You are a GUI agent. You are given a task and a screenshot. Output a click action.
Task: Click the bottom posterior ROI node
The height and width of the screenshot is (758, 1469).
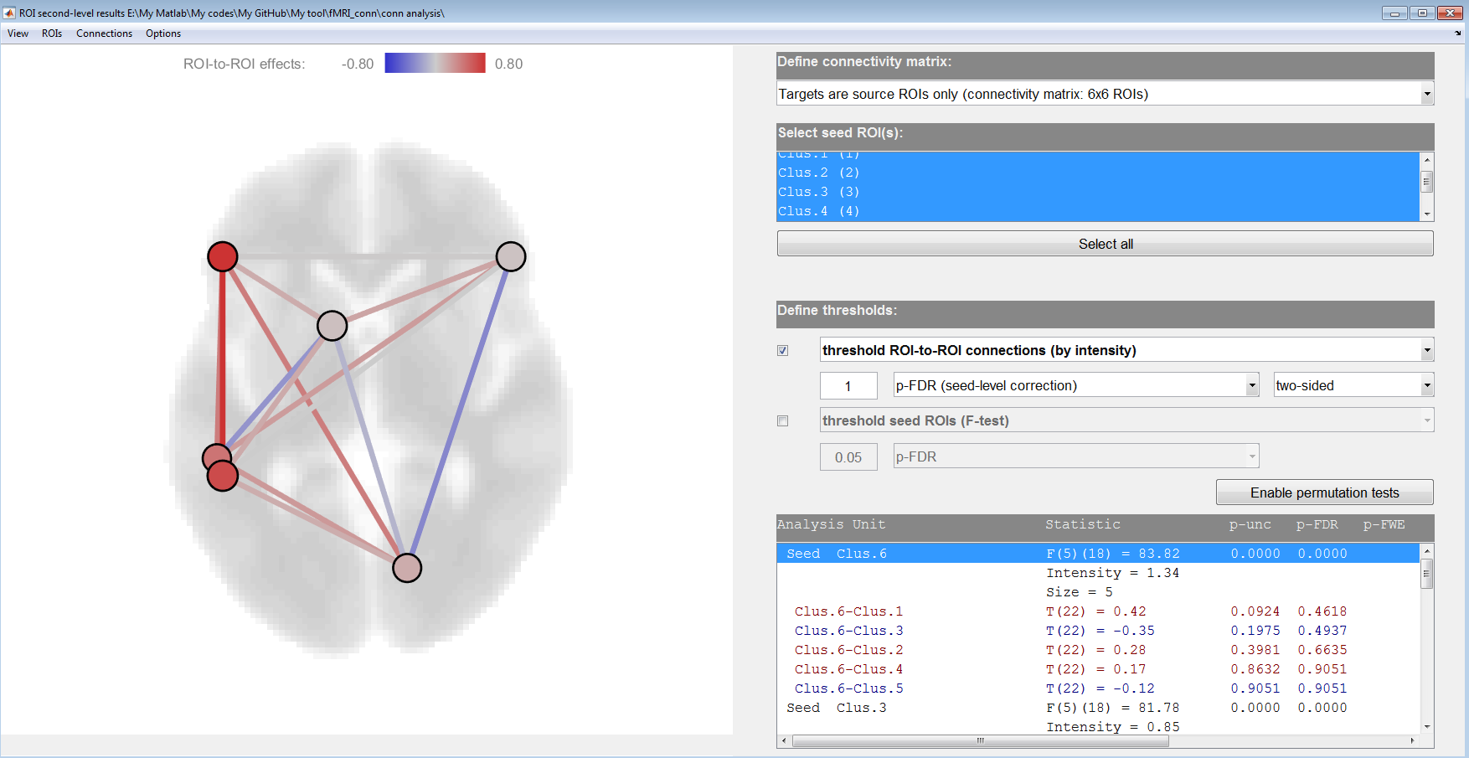(x=407, y=568)
